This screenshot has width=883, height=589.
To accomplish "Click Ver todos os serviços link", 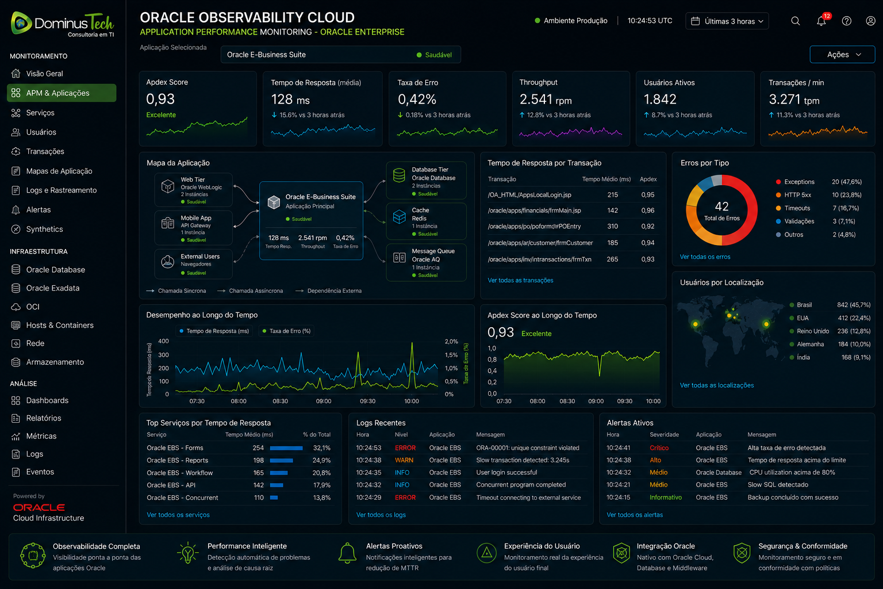I will coord(178,515).
